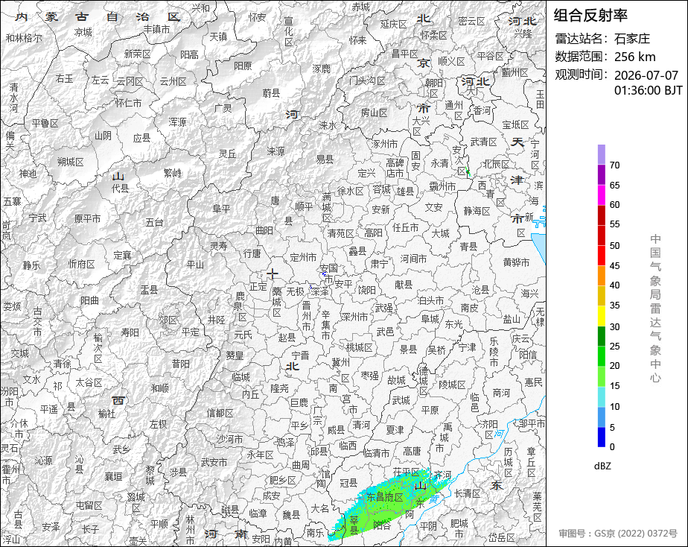The width and height of the screenshot is (688, 547).
Task: Click the title text 组合反射率
Action: click(590, 16)
